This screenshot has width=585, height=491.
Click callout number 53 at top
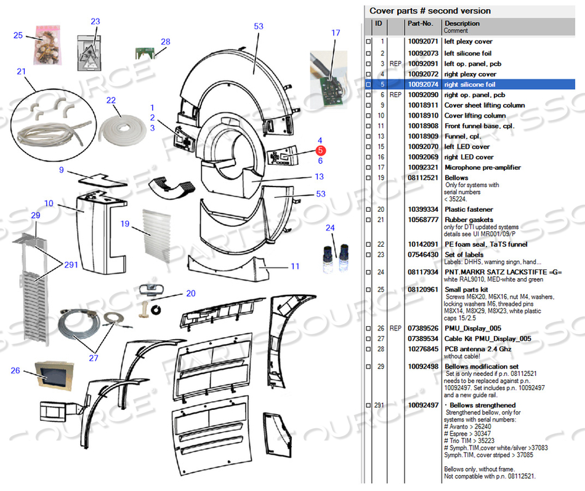pyautogui.click(x=259, y=26)
